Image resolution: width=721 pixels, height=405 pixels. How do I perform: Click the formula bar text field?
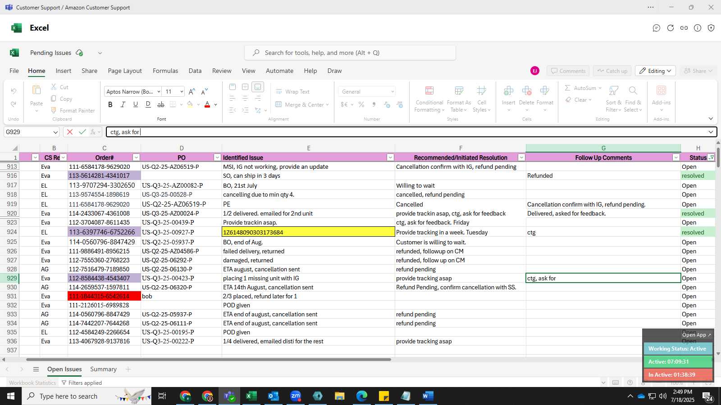click(406, 132)
